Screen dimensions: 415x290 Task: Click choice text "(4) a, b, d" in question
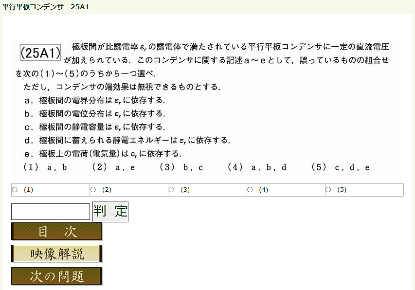point(257,167)
